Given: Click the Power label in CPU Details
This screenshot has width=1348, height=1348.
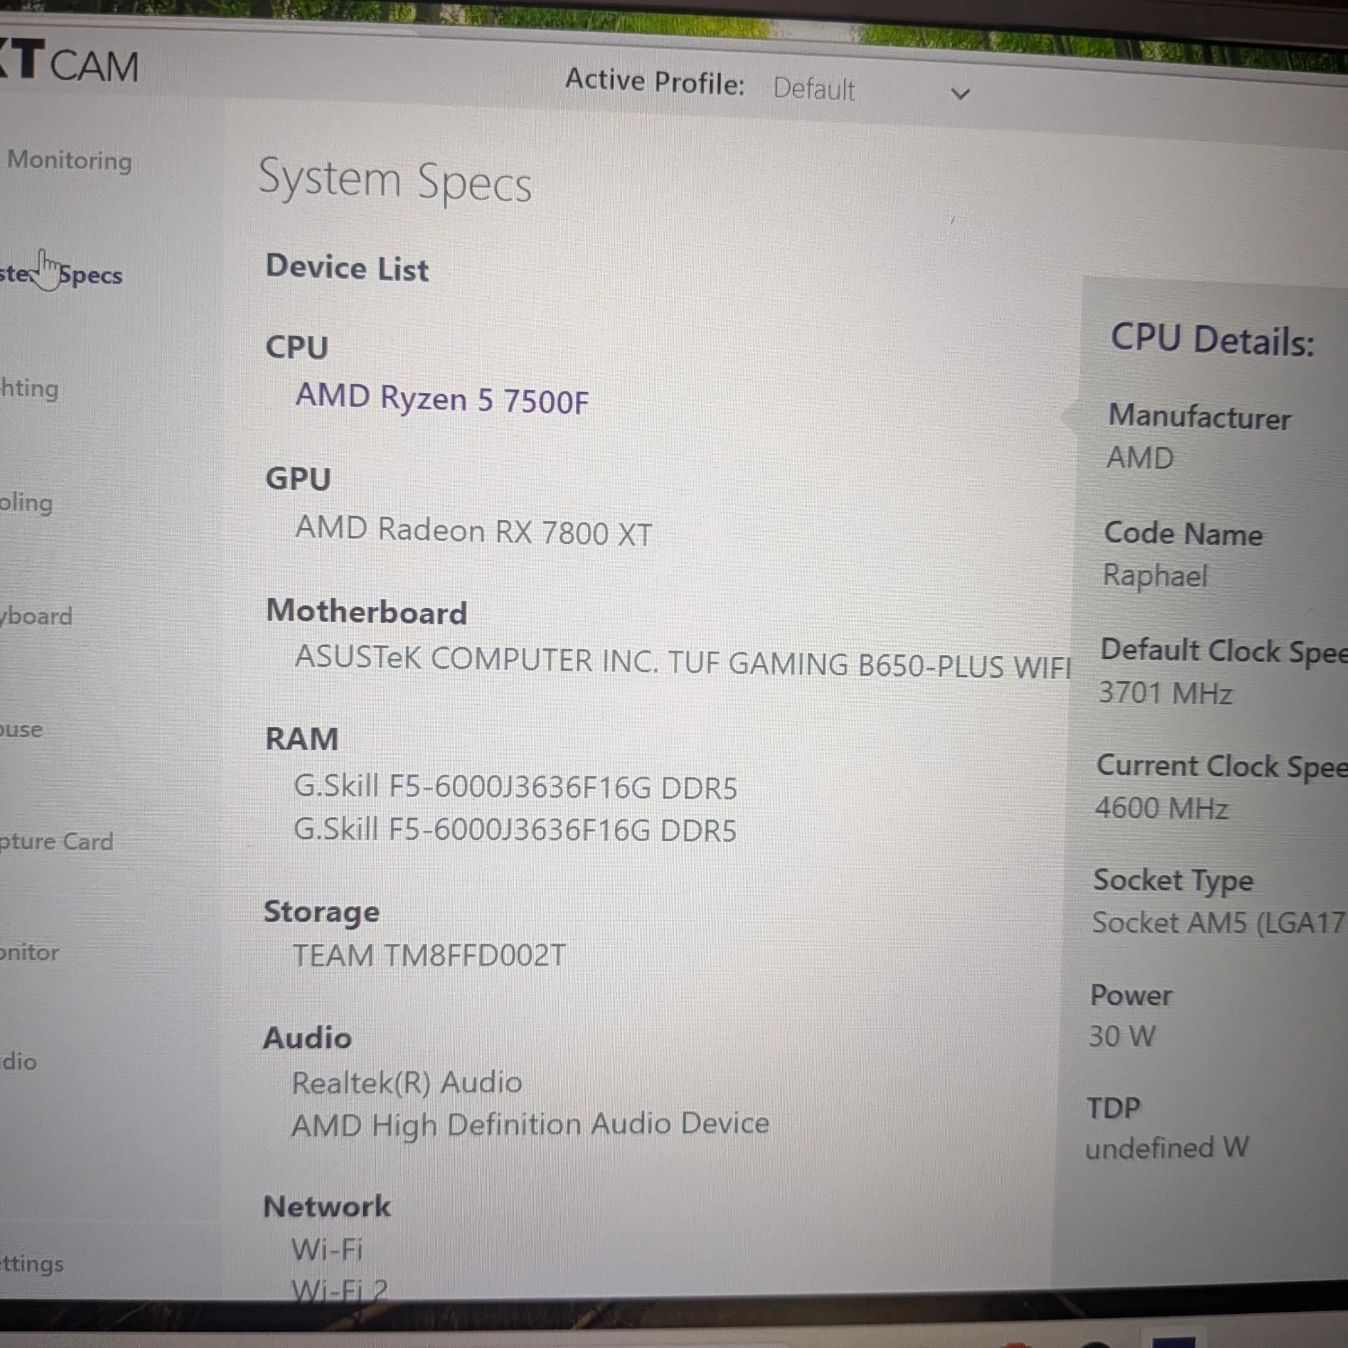Looking at the screenshot, I should 1131,996.
